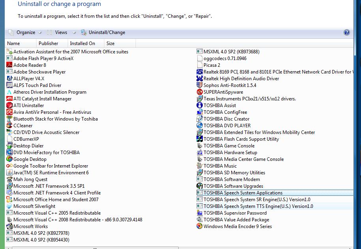The height and width of the screenshot is (249, 361).
Task: Click the Microsoft Silverlight icon
Action: click(9, 206)
